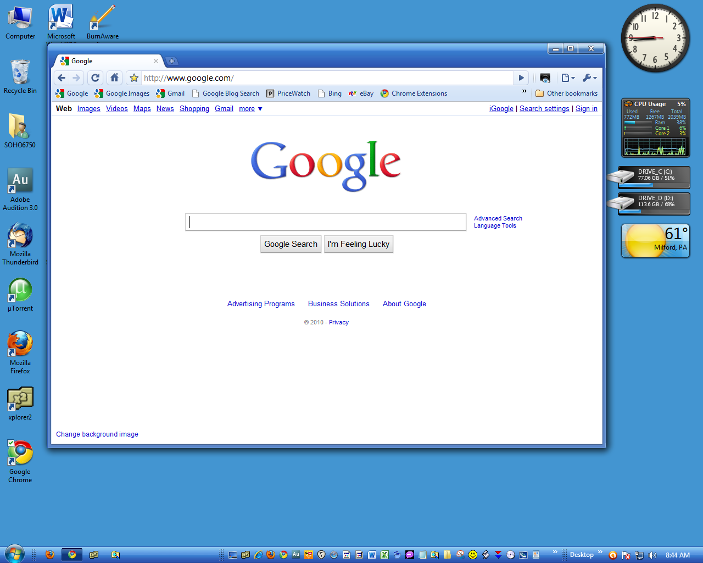Viewport: 703px width, 563px height.
Task: Open the iGoogle link
Action: point(501,109)
